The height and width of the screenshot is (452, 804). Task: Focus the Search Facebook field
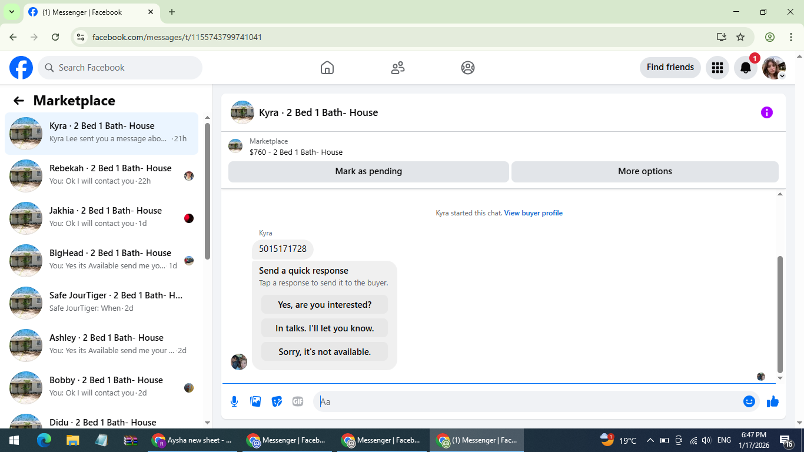coord(120,68)
